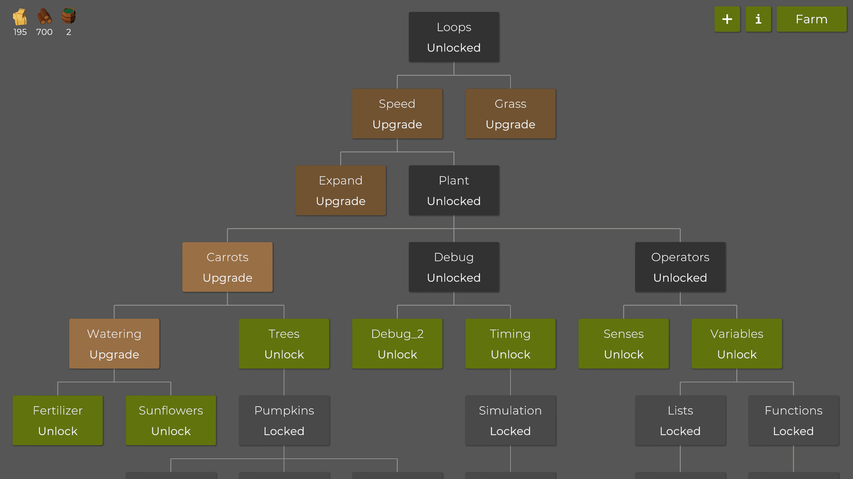Unlock the Fertilizer node
853x479 pixels.
pyautogui.click(x=58, y=420)
